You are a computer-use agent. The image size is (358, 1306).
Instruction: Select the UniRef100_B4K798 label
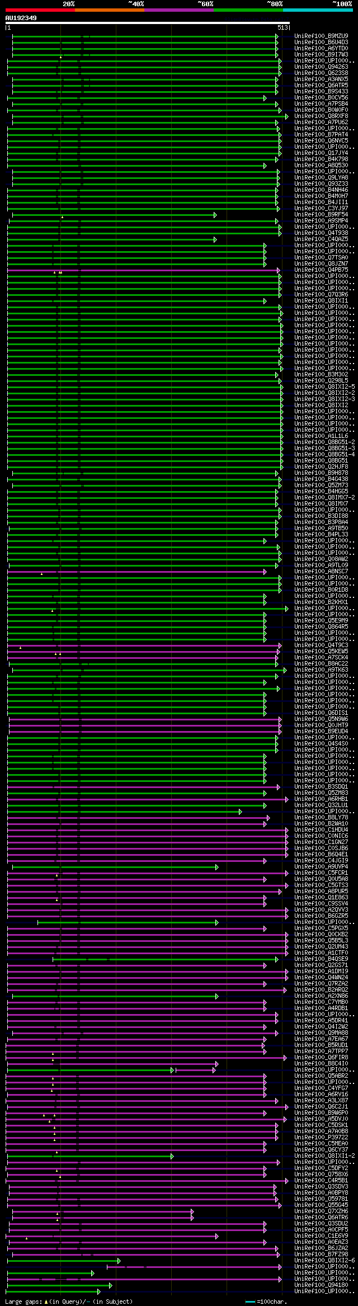pyautogui.click(x=321, y=159)
